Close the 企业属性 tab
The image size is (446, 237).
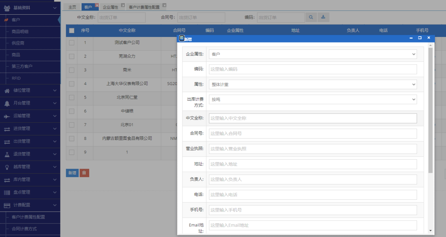click(x=123, y=5)
